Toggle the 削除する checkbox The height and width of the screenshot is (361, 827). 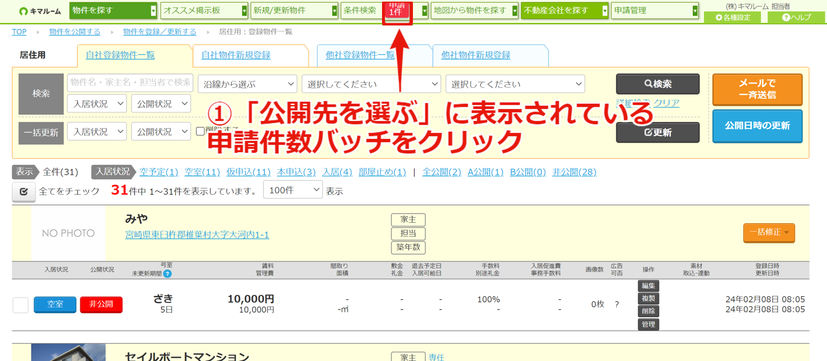point(200,131)
